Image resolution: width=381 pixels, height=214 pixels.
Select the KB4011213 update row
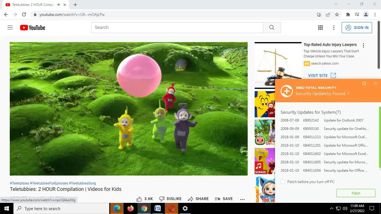(325, 137)
